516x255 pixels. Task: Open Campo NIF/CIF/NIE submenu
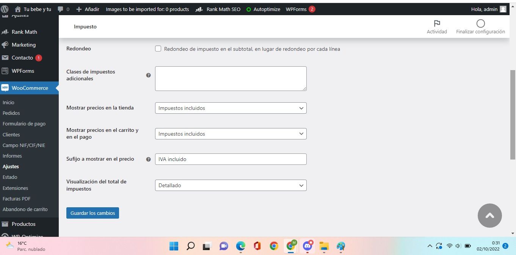24,145
